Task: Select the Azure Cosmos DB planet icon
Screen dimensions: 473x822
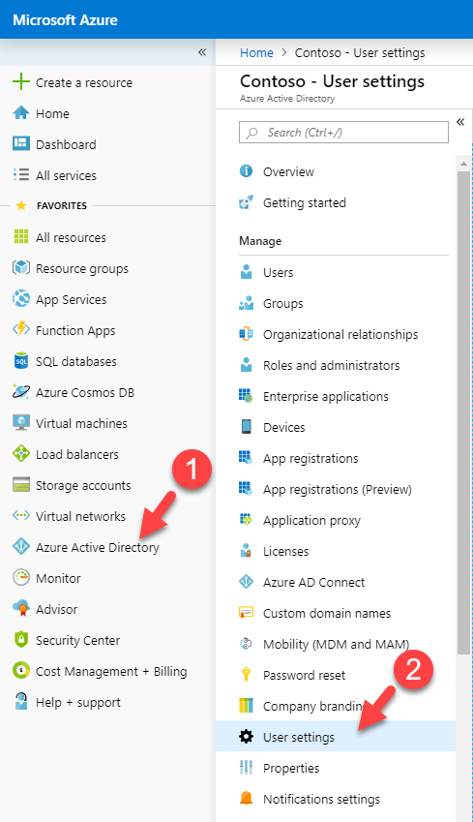Action: (21, 392)
